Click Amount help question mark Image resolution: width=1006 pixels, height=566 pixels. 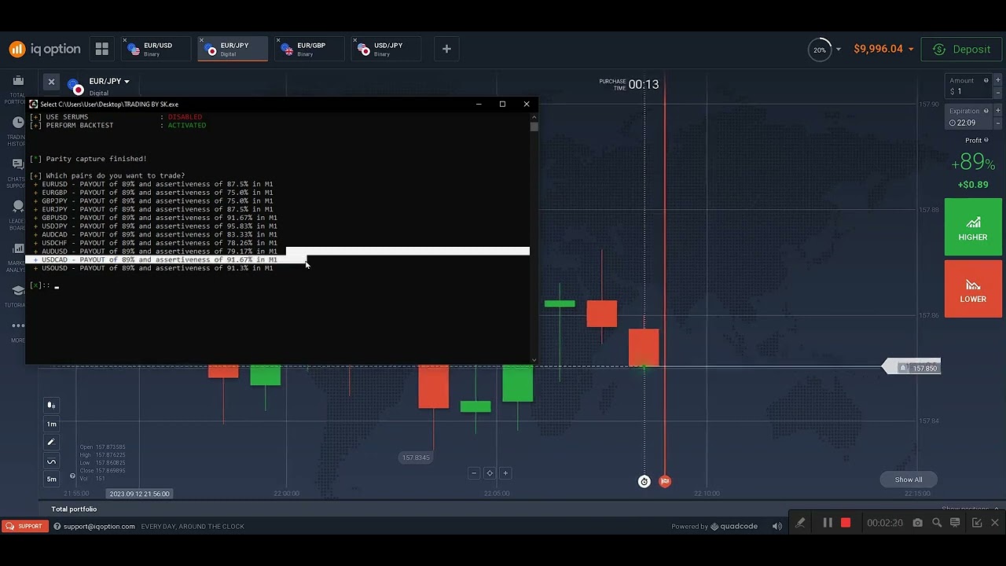(986, 80)
